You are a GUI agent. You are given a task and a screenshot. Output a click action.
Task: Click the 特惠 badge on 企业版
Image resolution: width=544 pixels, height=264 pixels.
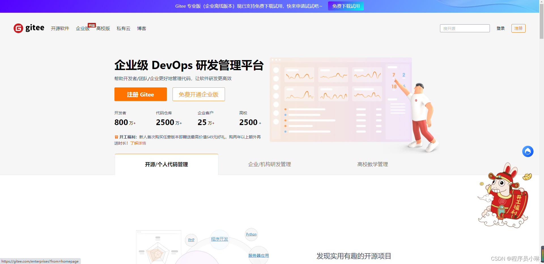coord(92,25)
